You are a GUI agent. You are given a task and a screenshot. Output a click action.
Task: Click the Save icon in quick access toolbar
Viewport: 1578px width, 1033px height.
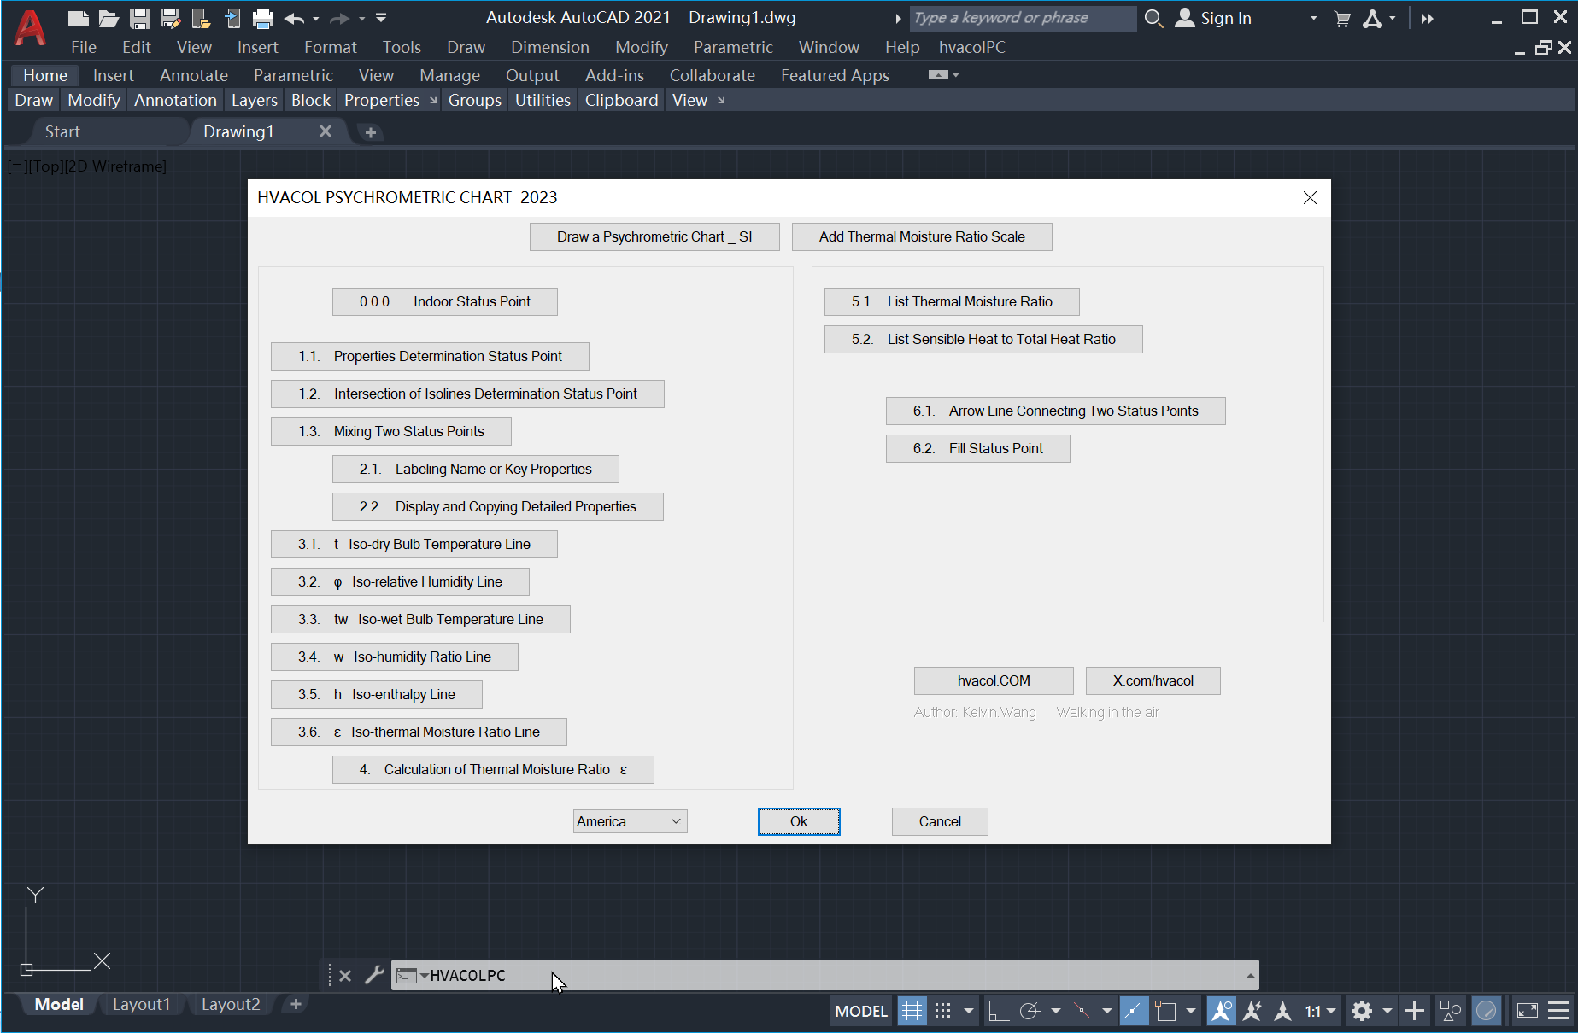click(x=139, y=18)
